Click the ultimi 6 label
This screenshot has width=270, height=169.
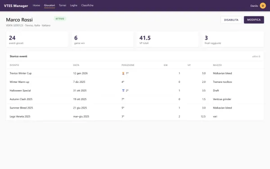256,56
